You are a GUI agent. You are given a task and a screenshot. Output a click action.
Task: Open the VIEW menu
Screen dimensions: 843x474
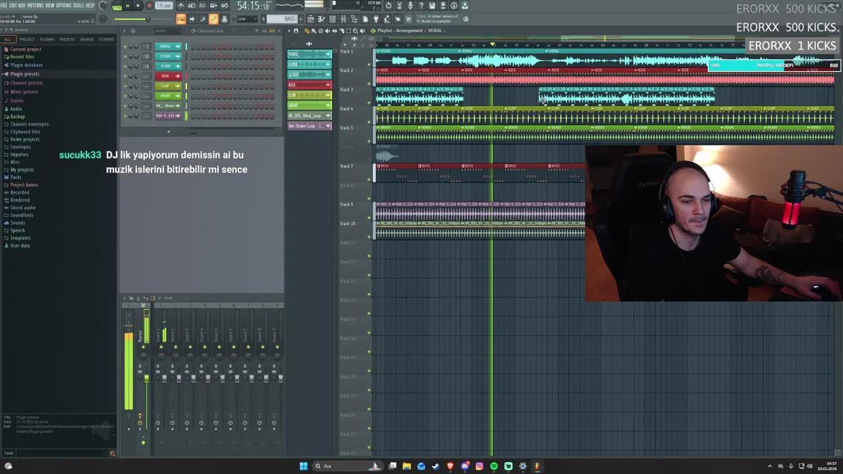[50, 5]
